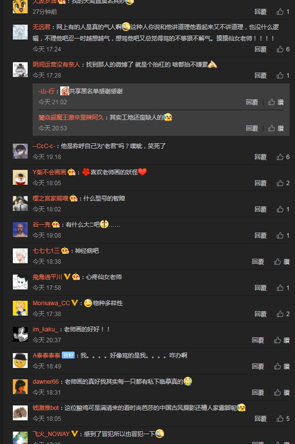Like dawner66's comment with thumbs-up
The width and height of the screenshot is (295, 444).
click(x=282, y=393)
